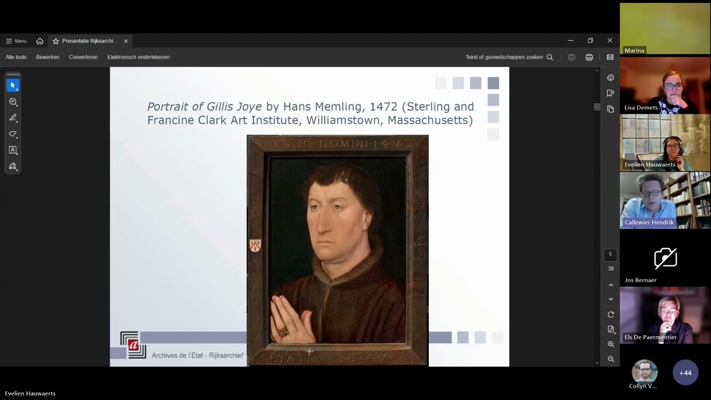Select Evelien Hauwaerts video tile
This screenshot has height=400, width=711.
665,143
